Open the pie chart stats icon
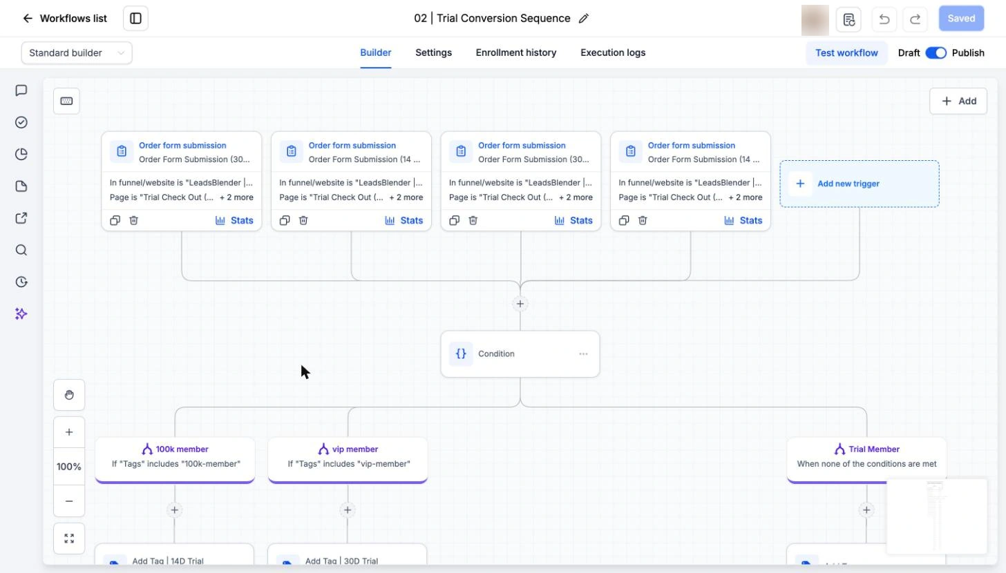Image resolution: width=1006 pixels, height=573 pixels. (21, 154)
